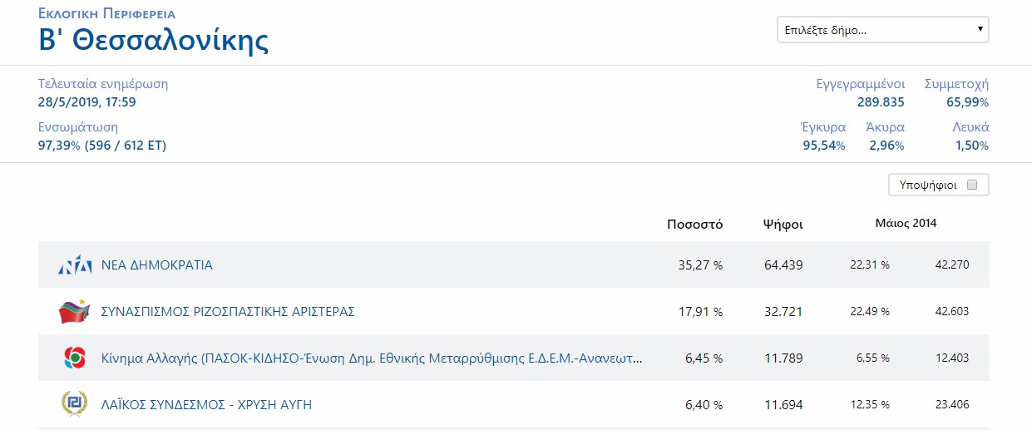1032x430 pixels.
Task: Open ΣΥΝΑΣΠΙΣΜΟΣ ΡΙΖΟΣΠΑΣΤΙΚΗΣ ΑΡΙΣΤΕΡΑΣ party link
Action: pos(228,312)
